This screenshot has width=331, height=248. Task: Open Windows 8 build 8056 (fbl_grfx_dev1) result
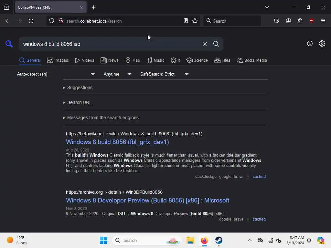point(117,142)
